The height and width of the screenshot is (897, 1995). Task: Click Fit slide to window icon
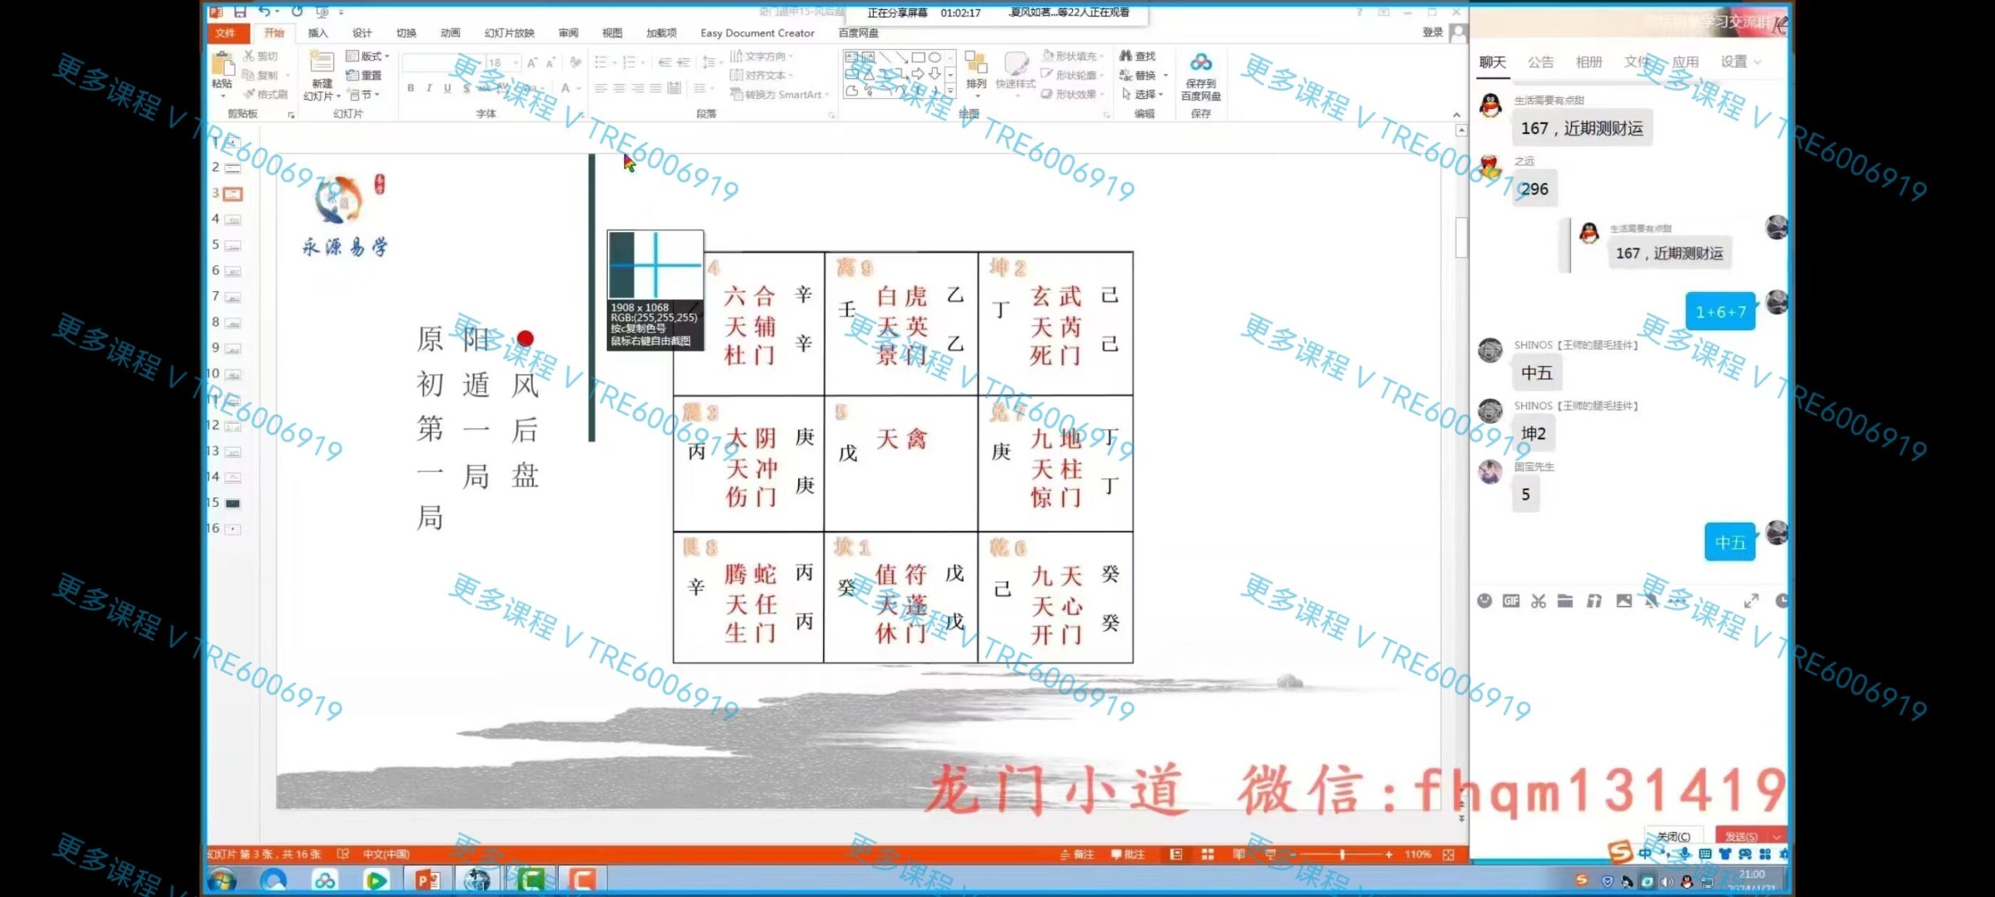[x=1448, y=854]
